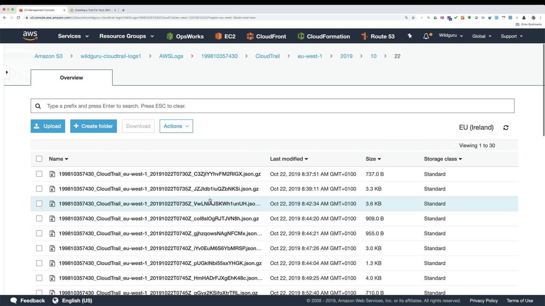This screenshot has height=306, width=545.
Task: Switch to the Overview tab
Action: pos(72,78)
